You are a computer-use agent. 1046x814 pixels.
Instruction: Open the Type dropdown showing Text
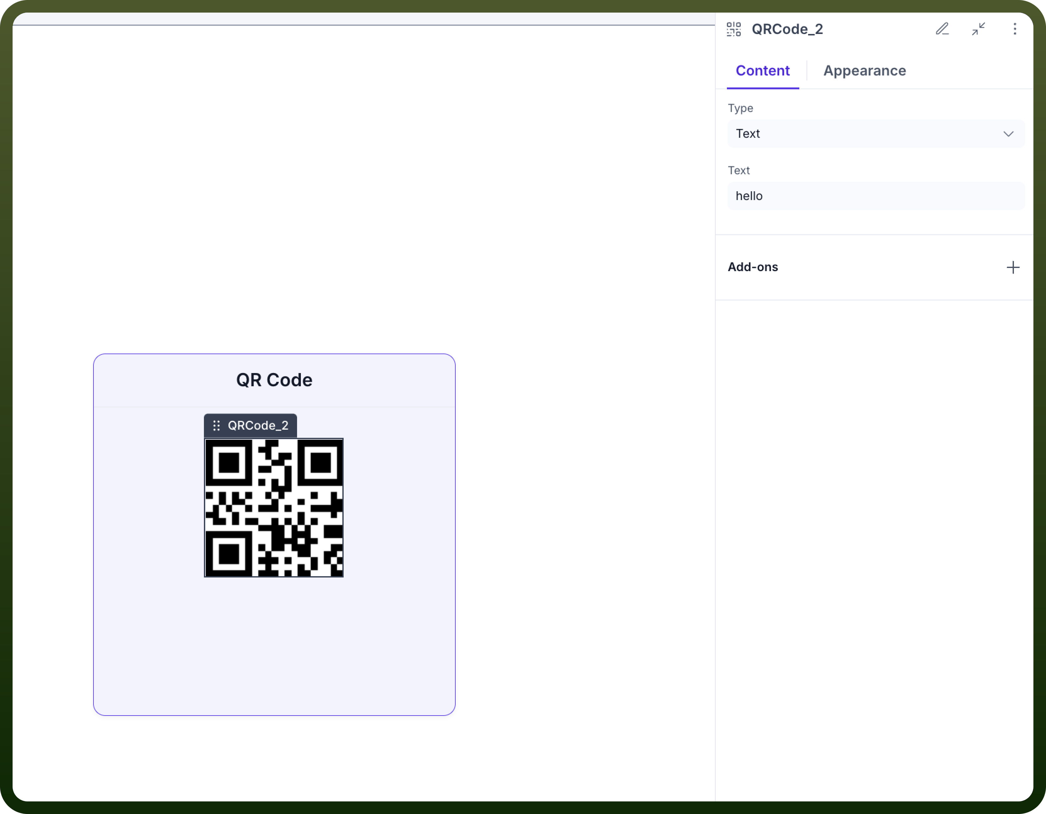click(x=876, y=134)
